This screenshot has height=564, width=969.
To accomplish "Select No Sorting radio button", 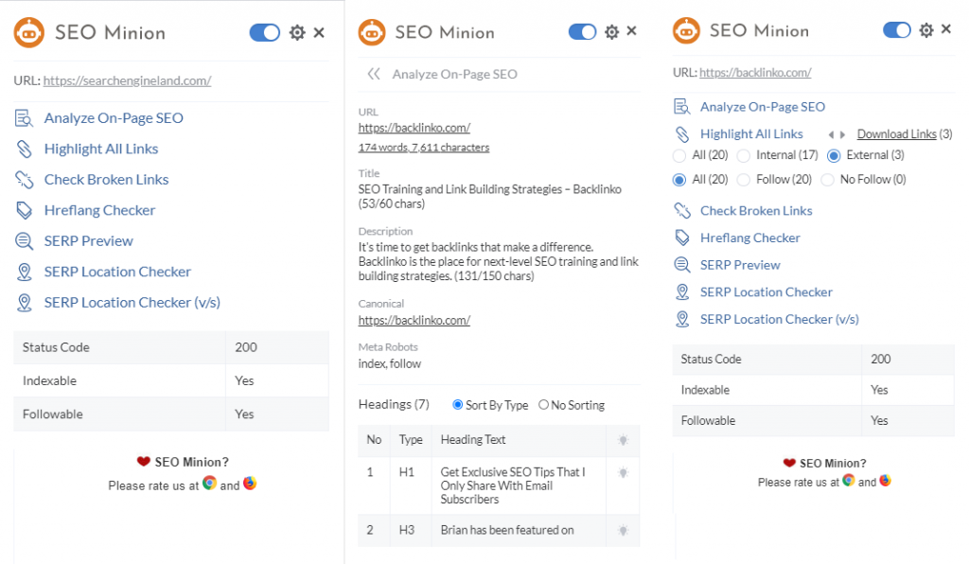I will [543, 405].
